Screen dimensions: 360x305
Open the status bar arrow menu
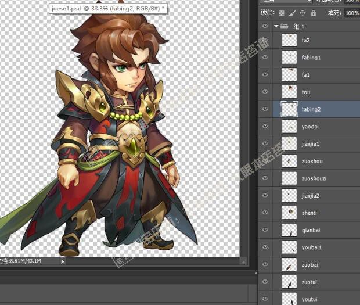[63, 261]
